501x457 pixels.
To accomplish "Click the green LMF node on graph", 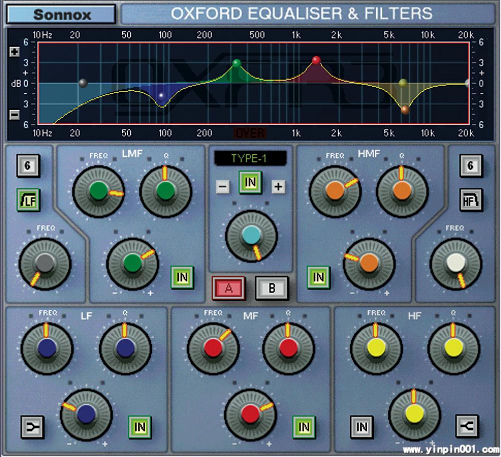I will 236,64.
